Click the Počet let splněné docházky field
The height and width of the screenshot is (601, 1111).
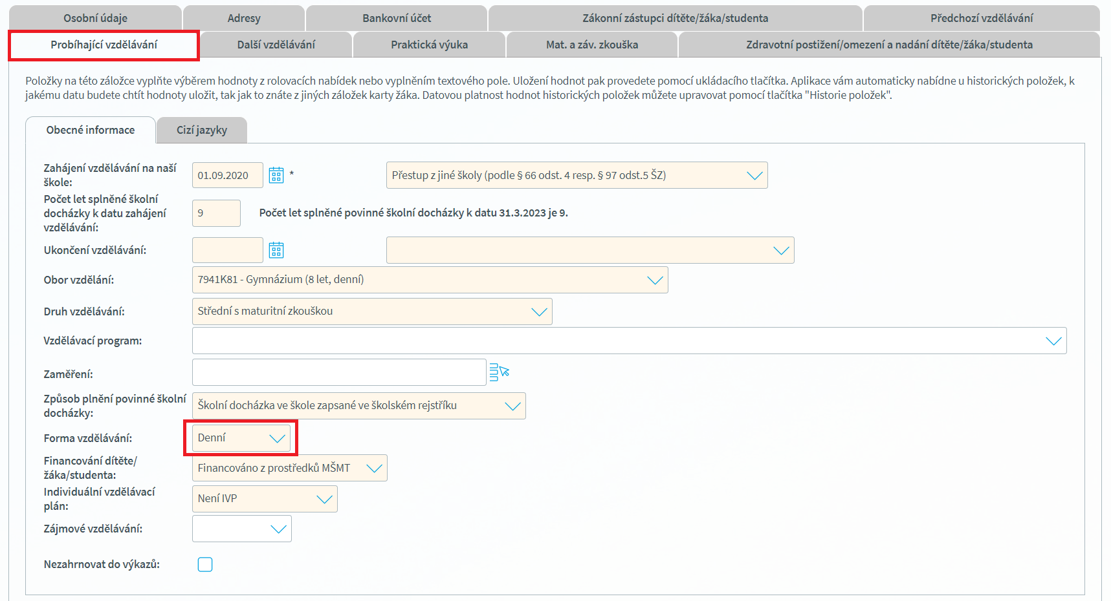216,213
